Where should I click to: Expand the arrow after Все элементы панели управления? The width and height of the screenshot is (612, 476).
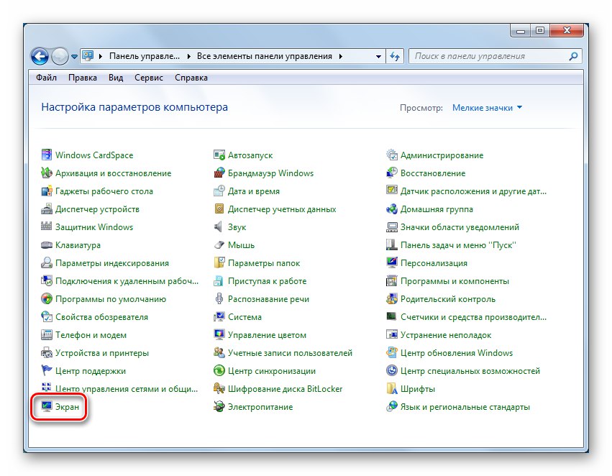click(341, 57)
